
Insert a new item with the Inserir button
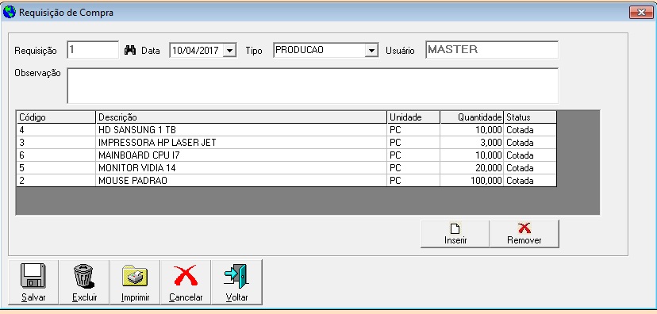point(455,234)
